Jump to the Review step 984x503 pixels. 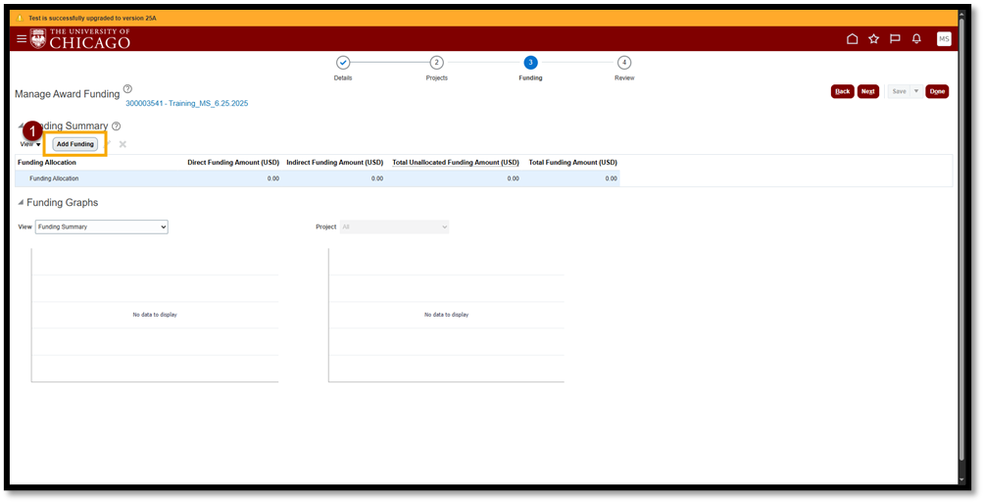point(624,63)
